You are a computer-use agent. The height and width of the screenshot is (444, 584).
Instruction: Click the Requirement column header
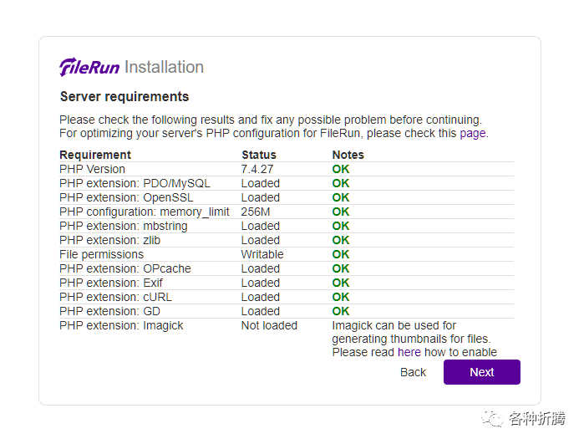click(95, 155)
